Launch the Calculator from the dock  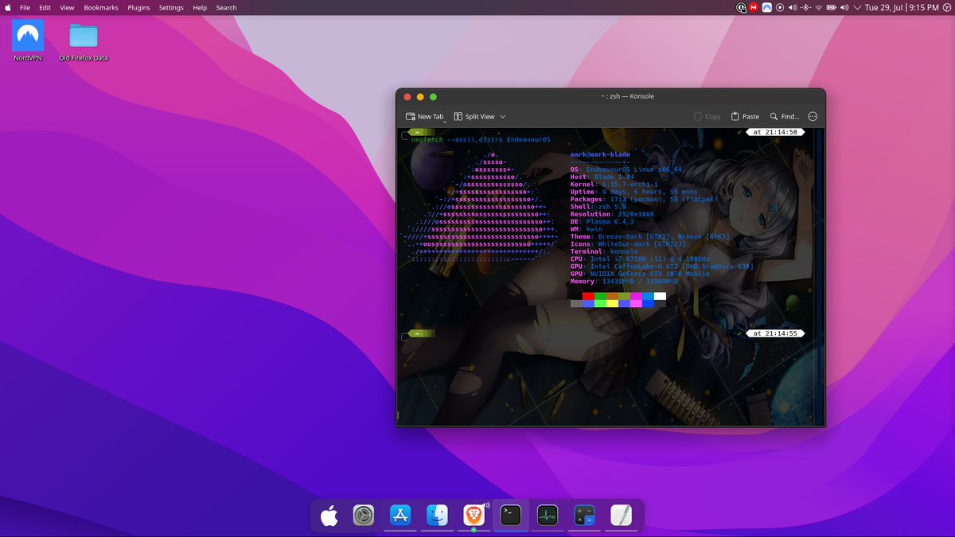coord(585,516)
